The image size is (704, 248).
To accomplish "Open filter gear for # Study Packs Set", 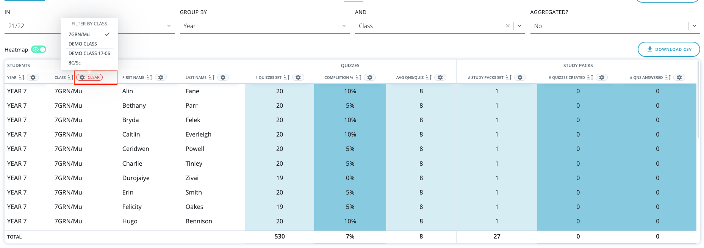I will pyautogui.click(x=520, y=77).
